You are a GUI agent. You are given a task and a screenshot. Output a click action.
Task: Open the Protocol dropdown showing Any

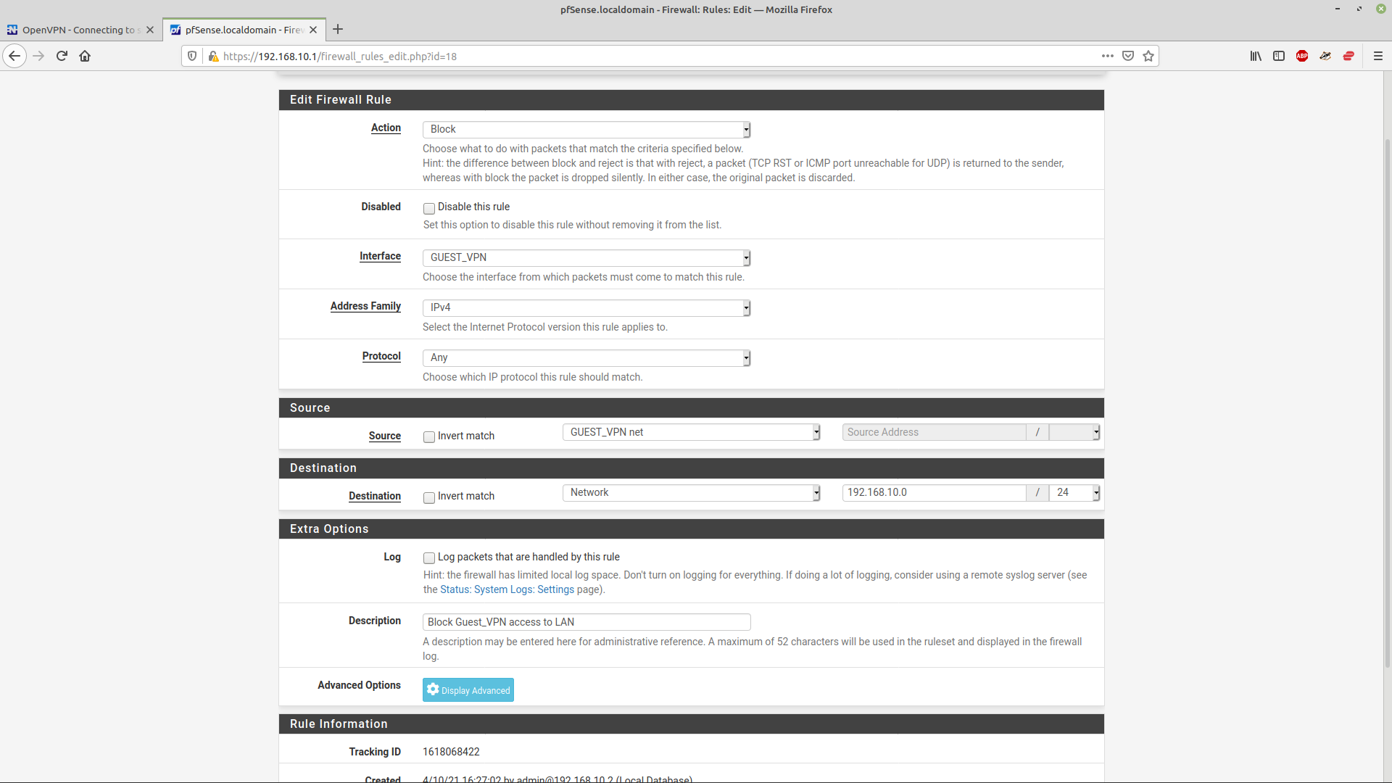click(x=587, y=357)
